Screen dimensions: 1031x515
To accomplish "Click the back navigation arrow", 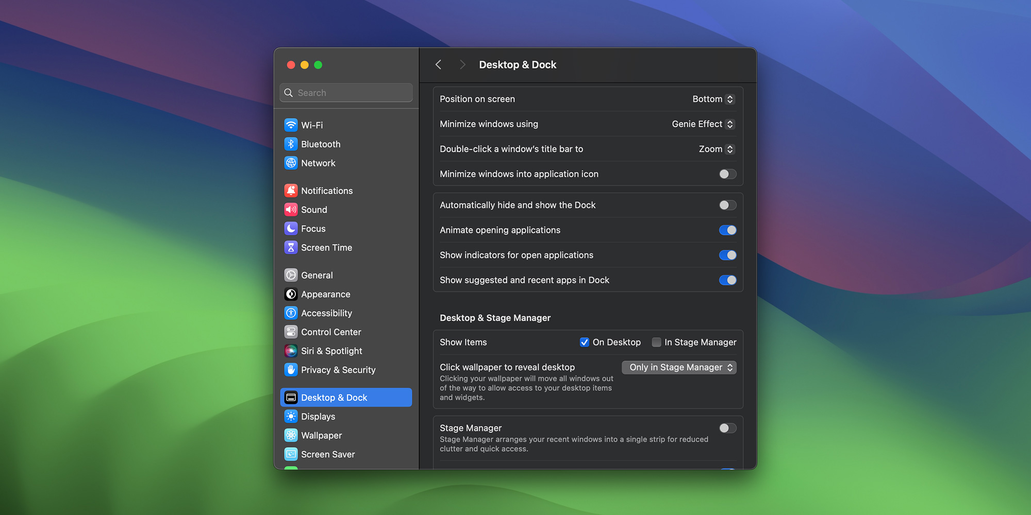I will (x=438, y=64).
